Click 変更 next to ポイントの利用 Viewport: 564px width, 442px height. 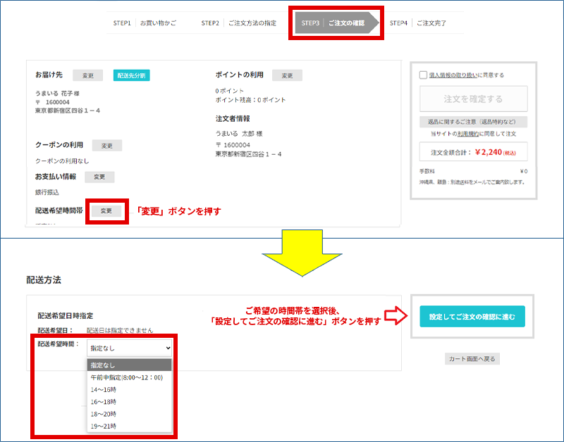tap(287, 75)
